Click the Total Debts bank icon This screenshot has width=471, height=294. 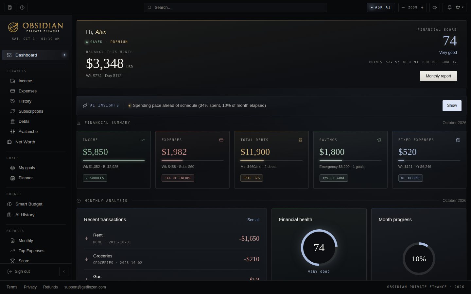coord(300,140)
